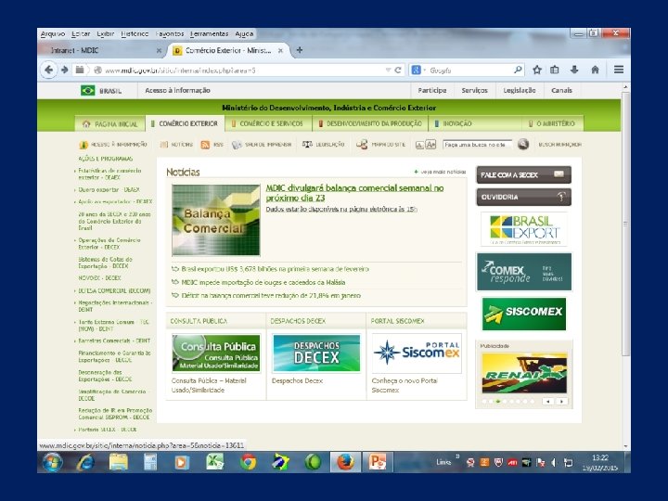Click the Fale com a SECEX button
Image resolution: width=668 pixels, height=501 pixels.
tap(523, 174)
